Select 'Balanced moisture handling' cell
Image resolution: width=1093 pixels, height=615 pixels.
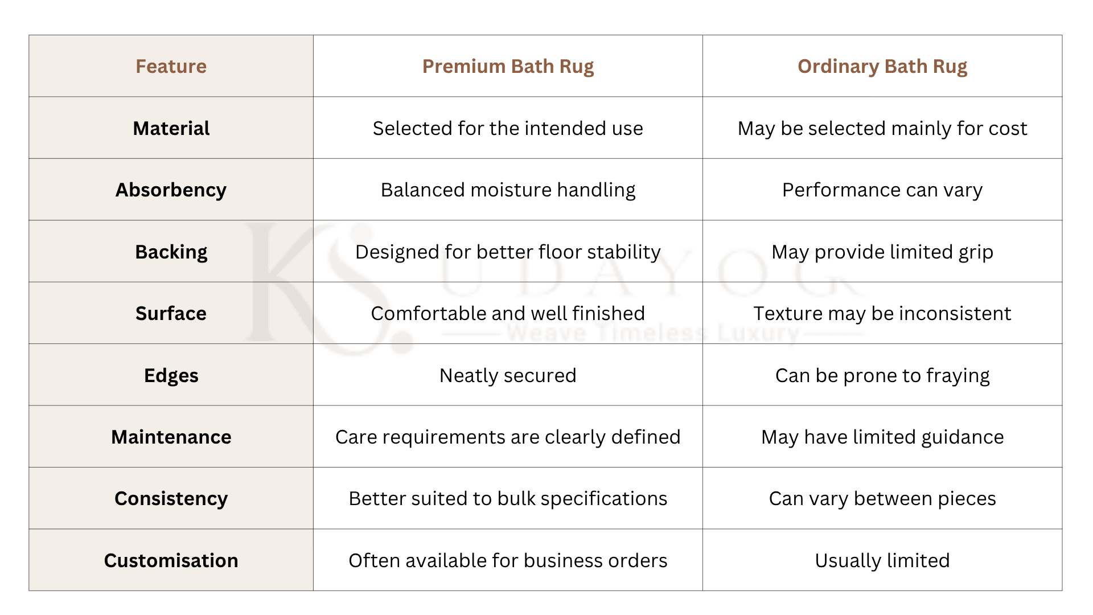(x=508, y=190)
